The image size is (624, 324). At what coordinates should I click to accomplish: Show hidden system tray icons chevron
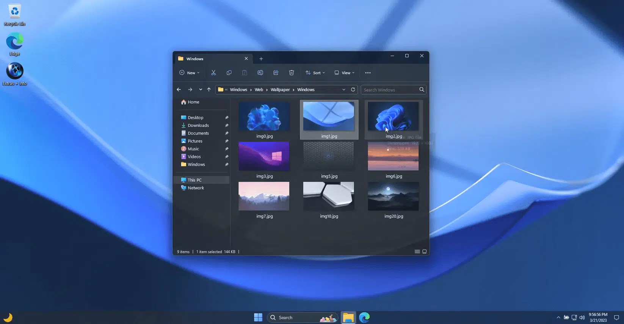point(558,318)
